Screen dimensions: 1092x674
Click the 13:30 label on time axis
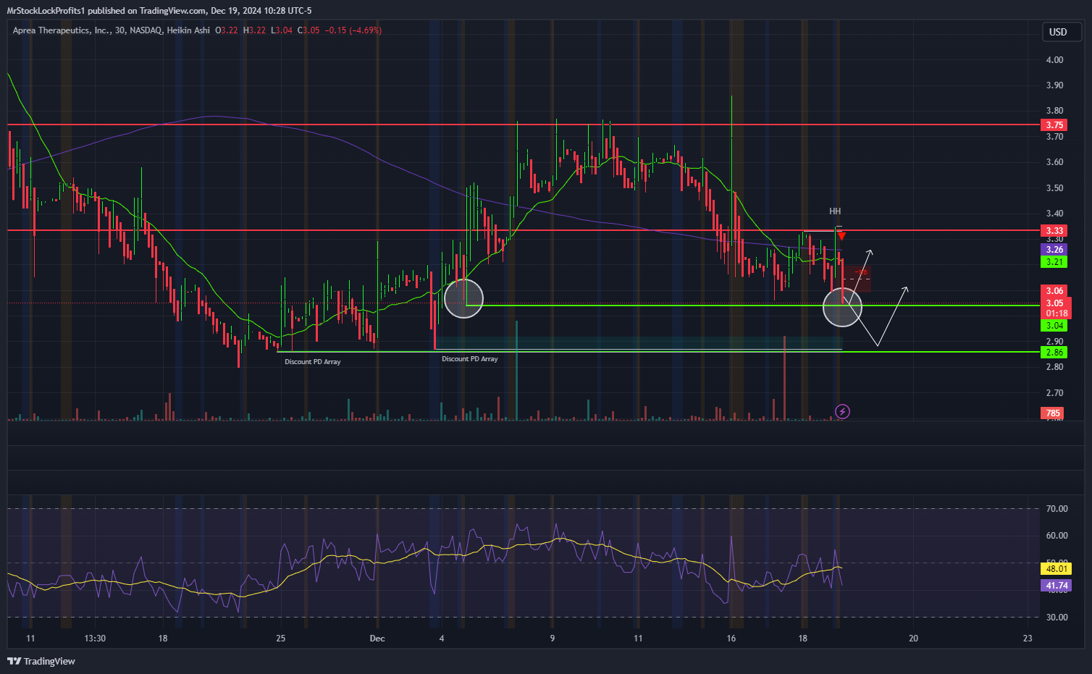tap(95, 639)
